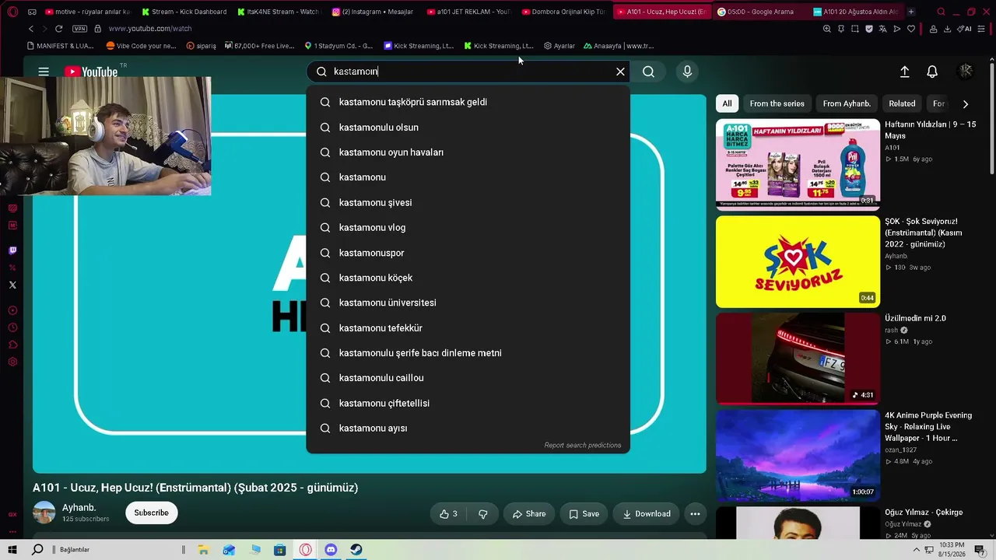
Task: Open the Haftanın Yıldızları video thumbnail
Action: coord(798,164)
